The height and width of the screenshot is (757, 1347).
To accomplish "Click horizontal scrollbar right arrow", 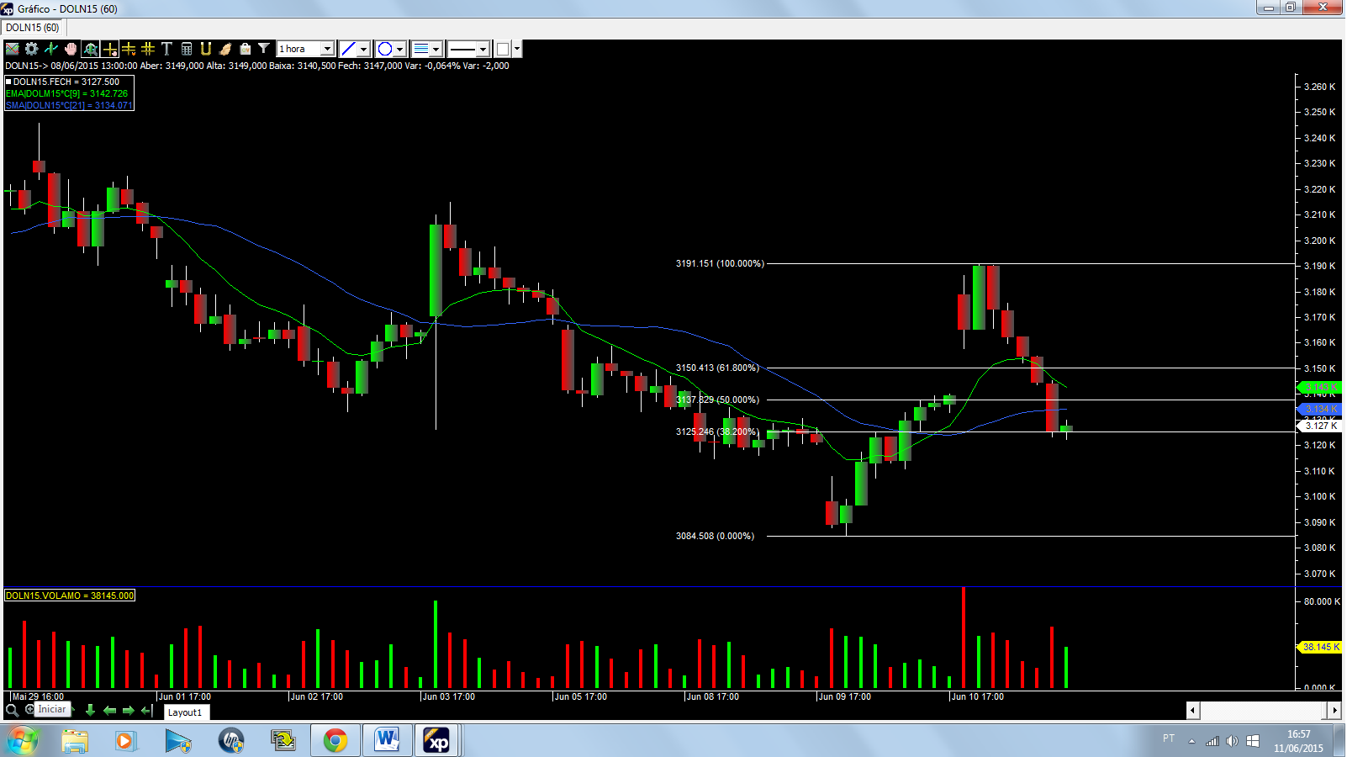I will (1334, 711).
